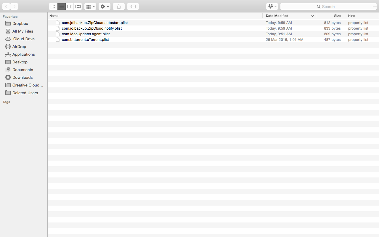
Task: Click the Edit Tags toolbar button
Action: click(x=133, y=7)
